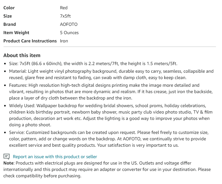The image size is (222, 184).
Task: Click the Iron care instruction value
Action: [x=64, y=41]
